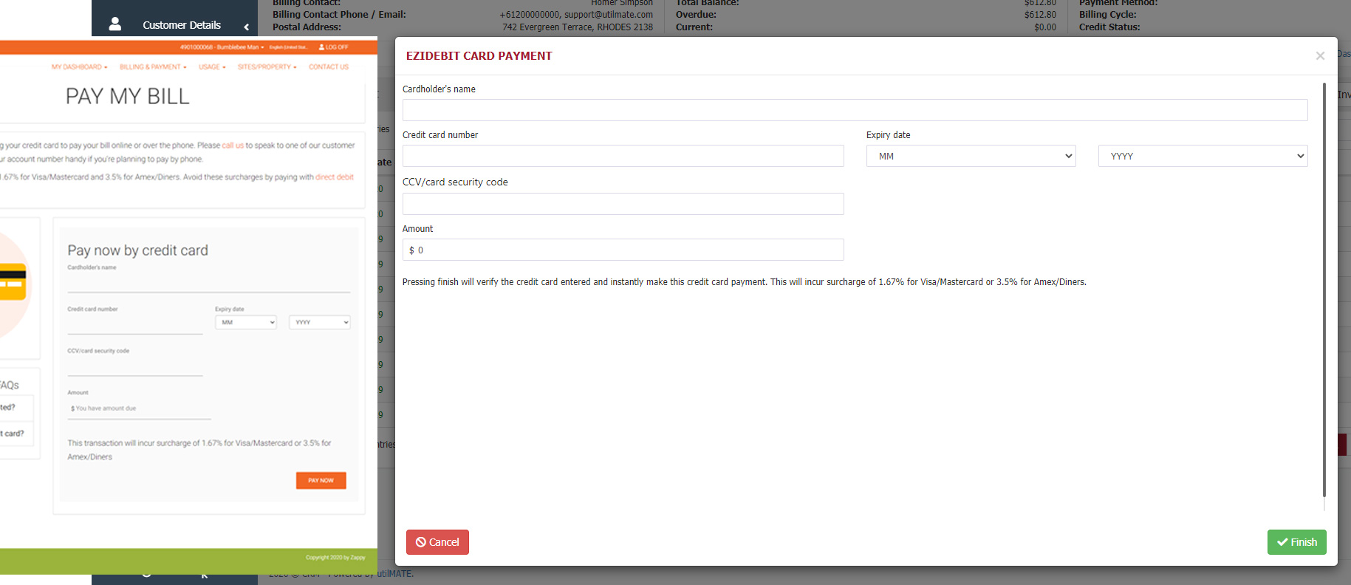
Task: Open the Usage menu in Pay My Bill page
Action: pos(212,67)
